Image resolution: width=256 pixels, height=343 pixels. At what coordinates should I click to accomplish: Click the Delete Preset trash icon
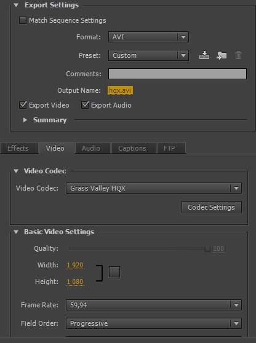click(238, 55)
